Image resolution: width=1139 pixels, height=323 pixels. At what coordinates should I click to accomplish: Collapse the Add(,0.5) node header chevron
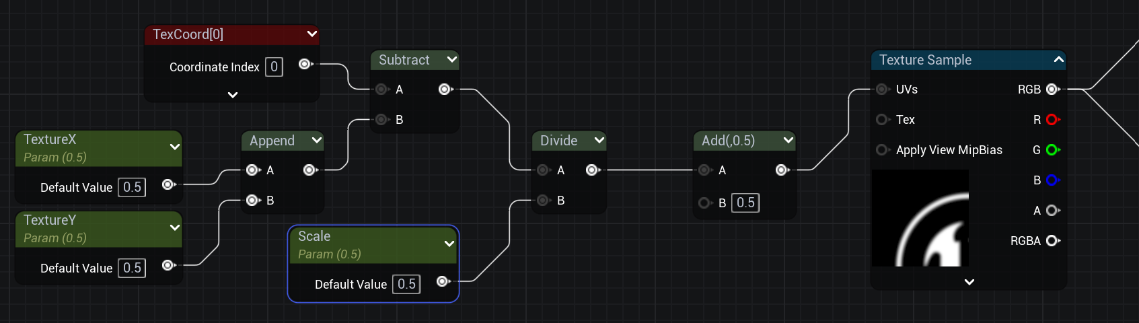click(788, 140)
